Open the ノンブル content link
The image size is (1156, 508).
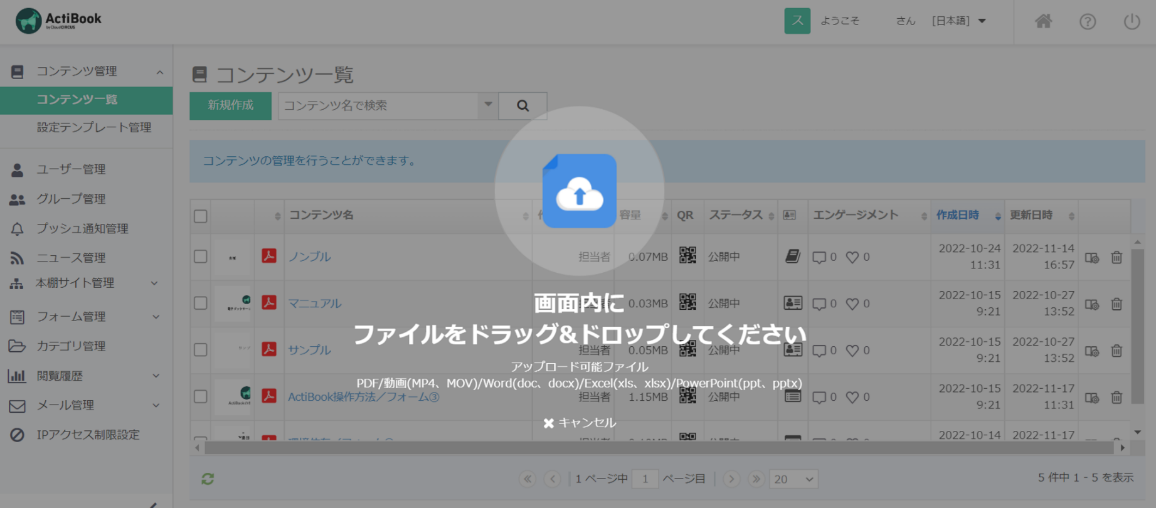point(309,257)
